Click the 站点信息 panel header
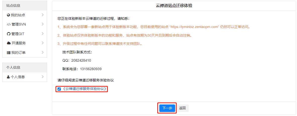The image size is (297, 116). click(x=25, y=6)
